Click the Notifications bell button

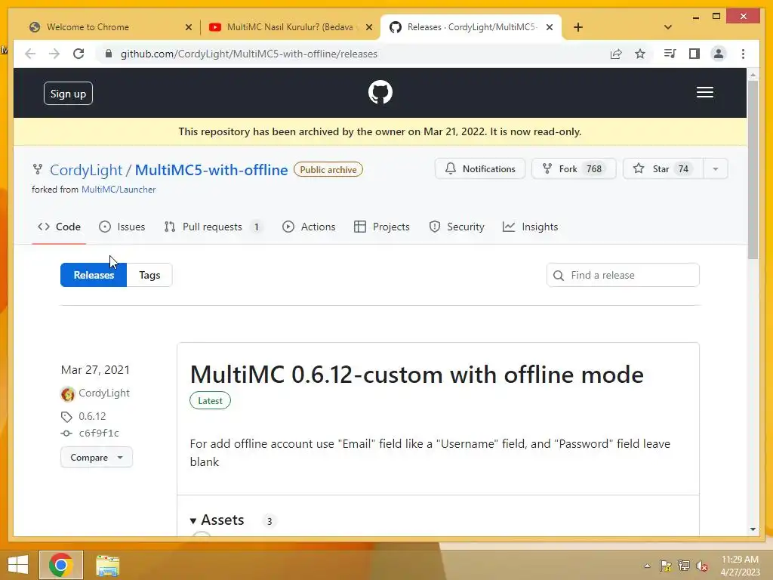[x=479, y=168]
